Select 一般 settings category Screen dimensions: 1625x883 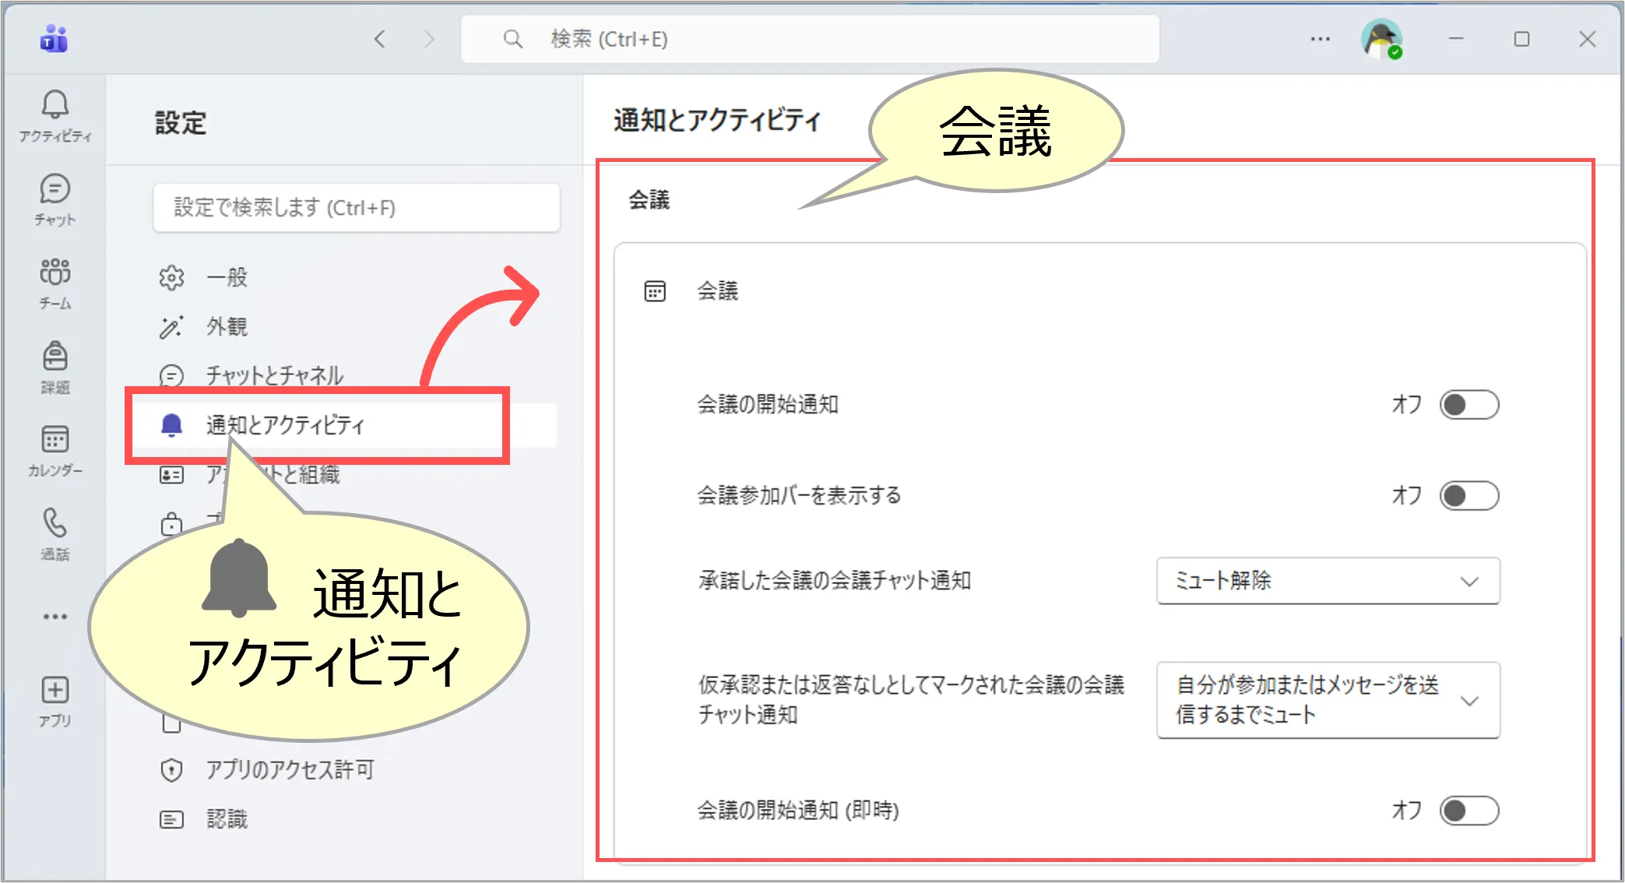click(x=227, y=277)
